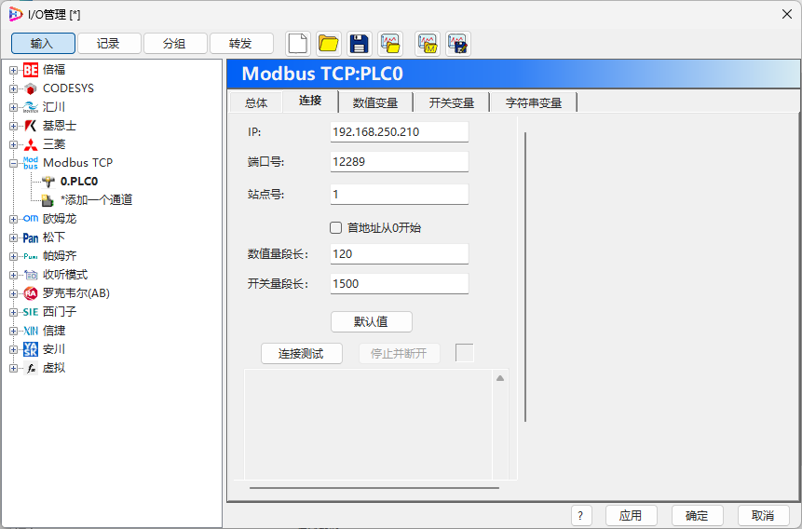Click the chart with disk and pencil icon
Screen dimensions: 802x529
tap(457, 44)
